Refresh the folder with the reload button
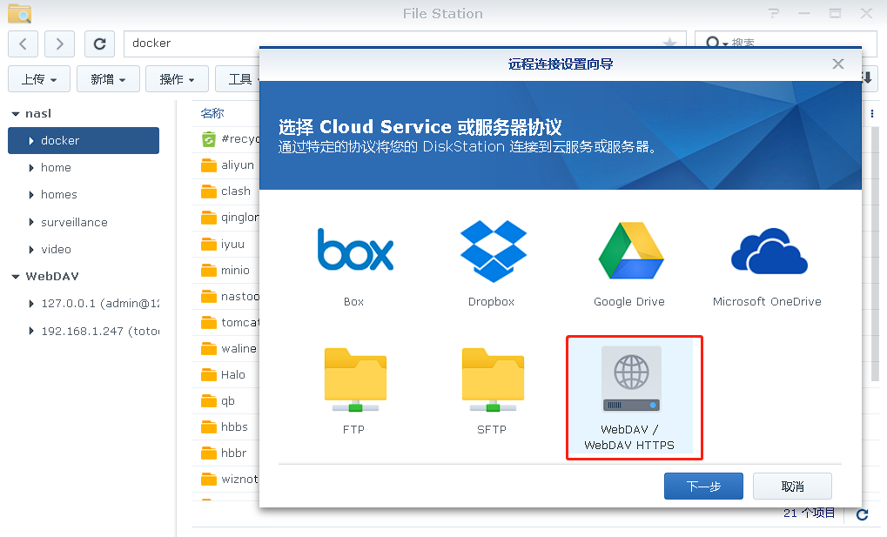The image size is (887, 537). [x=99, y=44]
